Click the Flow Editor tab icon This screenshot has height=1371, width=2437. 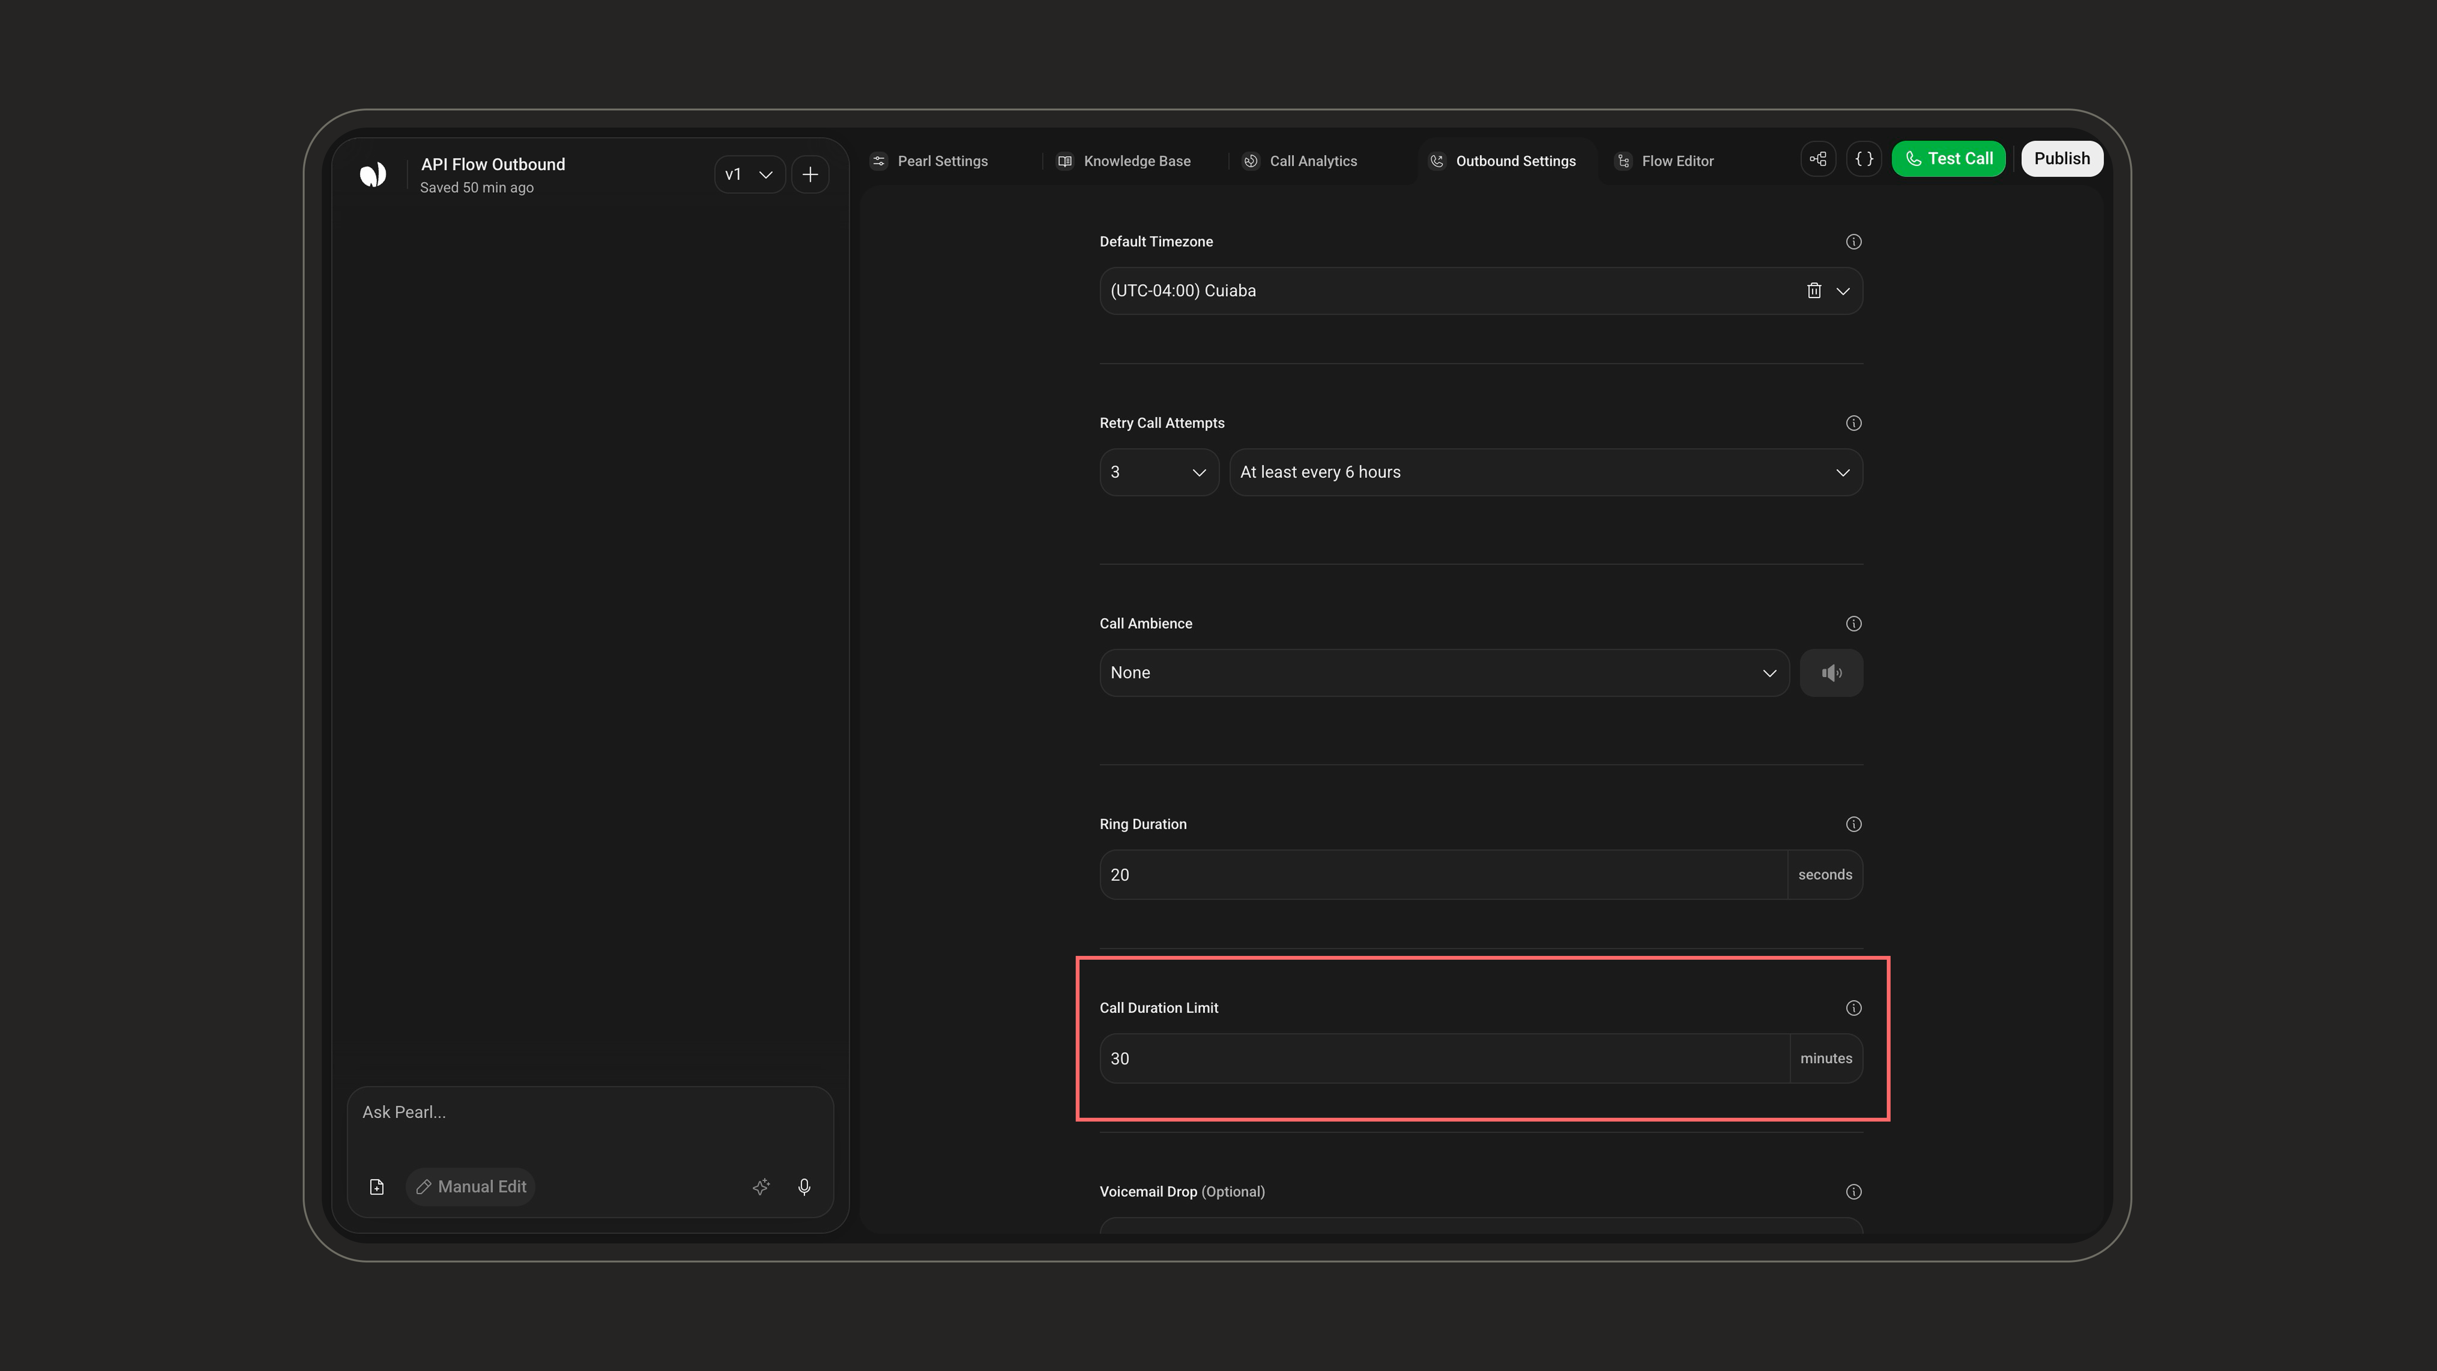1624,161
